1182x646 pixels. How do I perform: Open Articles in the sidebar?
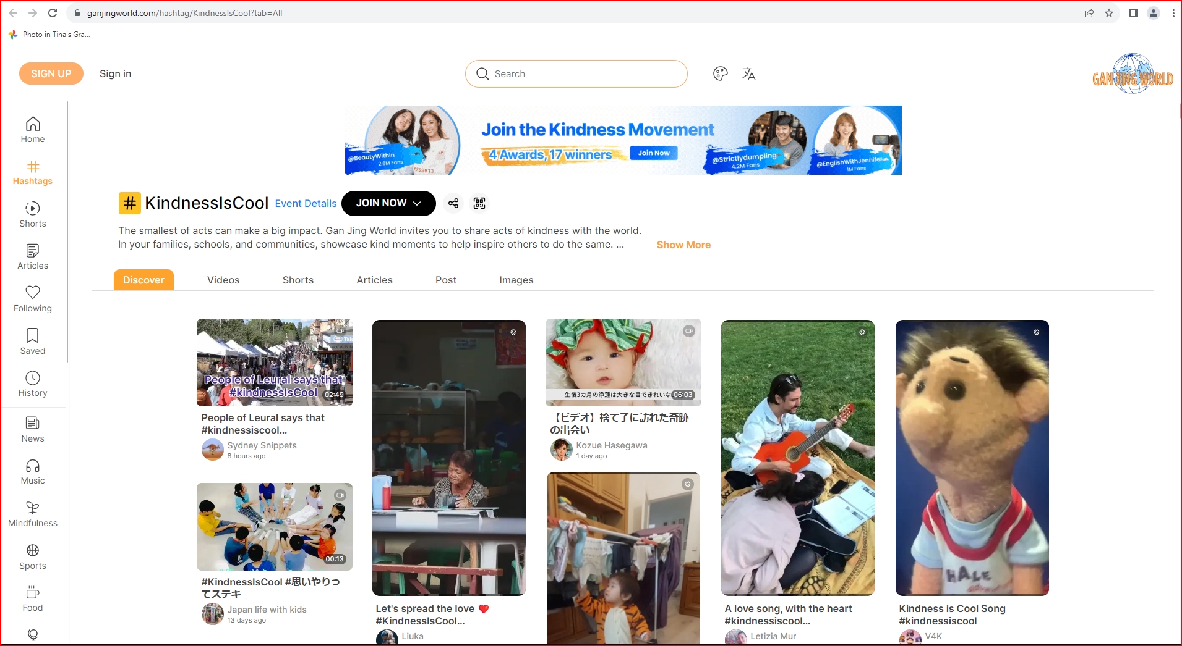pos(33,257)
